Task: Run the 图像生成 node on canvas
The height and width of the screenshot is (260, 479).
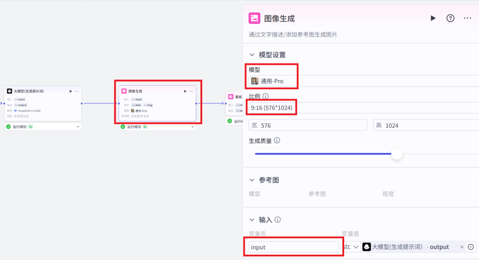Action: point(185,91)
